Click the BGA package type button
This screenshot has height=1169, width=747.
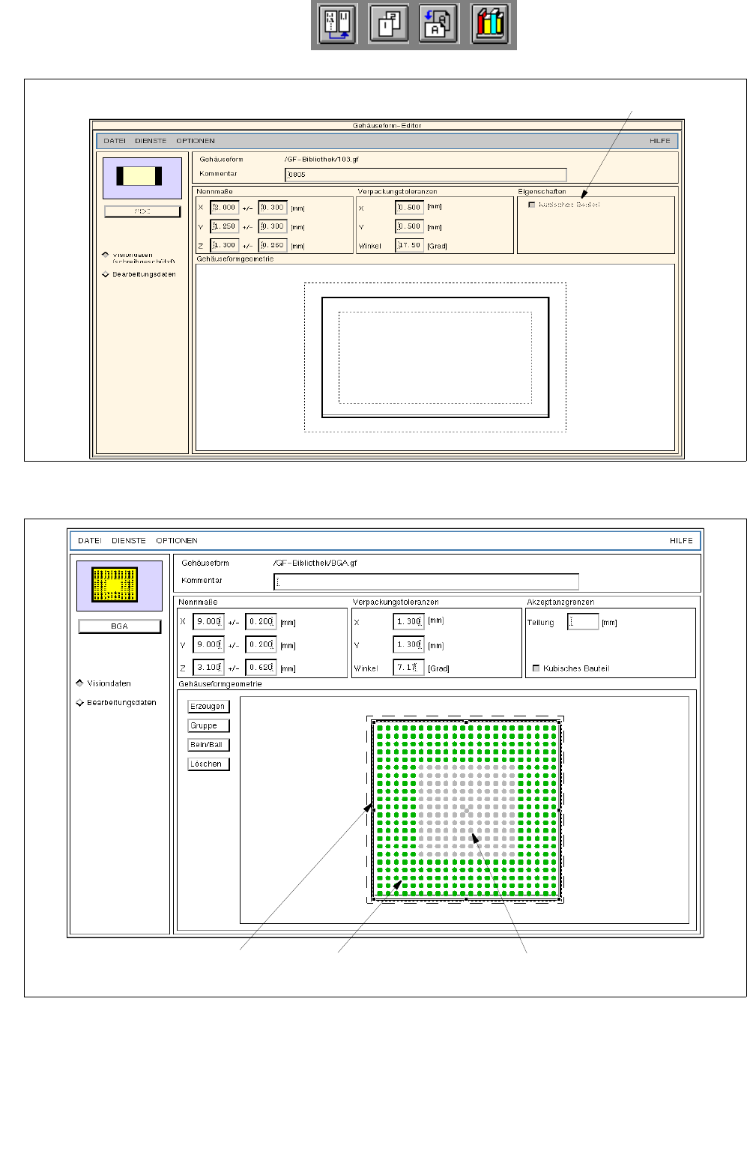pyautogui.click(x=120, y=626)
